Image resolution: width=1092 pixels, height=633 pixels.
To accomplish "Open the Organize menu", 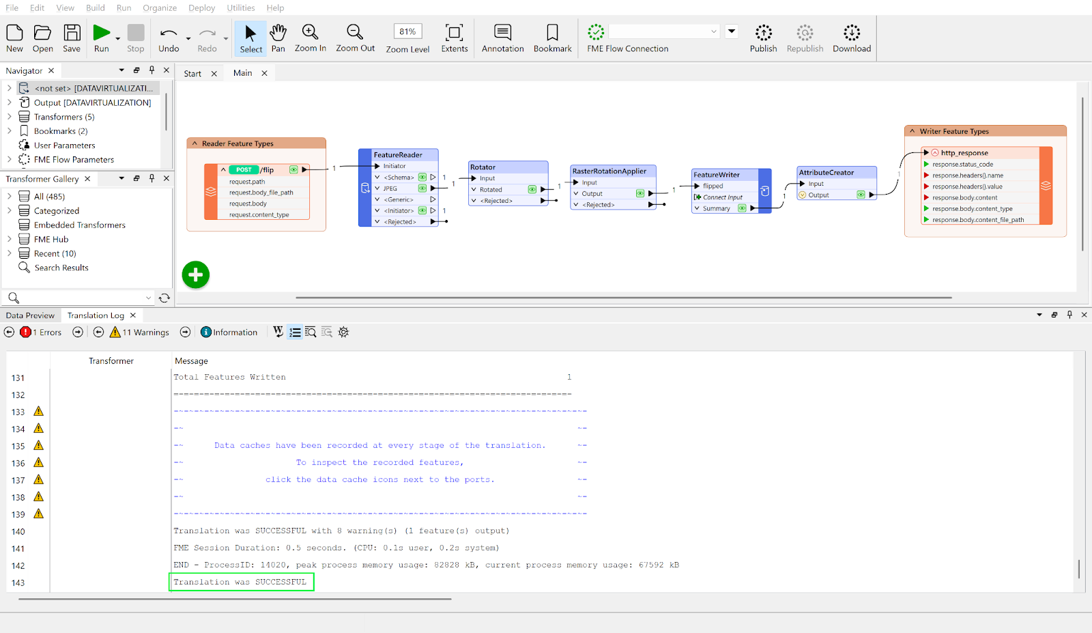I will tap(160, 8).
